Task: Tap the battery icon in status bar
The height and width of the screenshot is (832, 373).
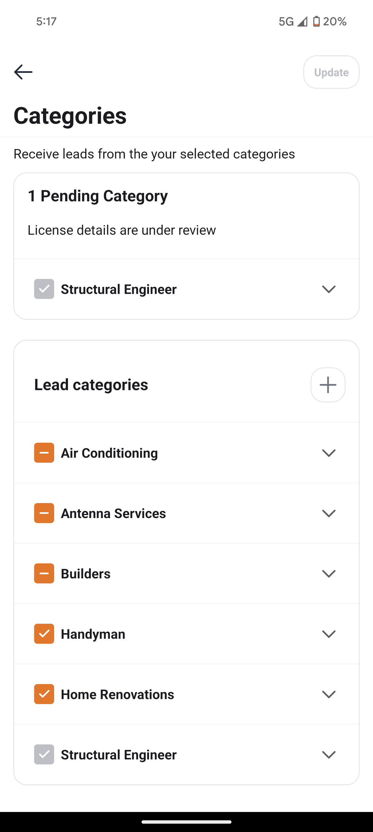Action: pos(316,21)
